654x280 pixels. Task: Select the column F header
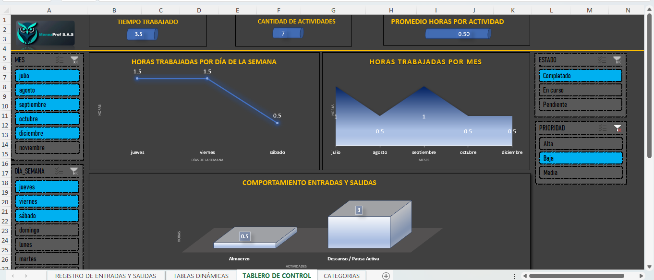[279, 10]
